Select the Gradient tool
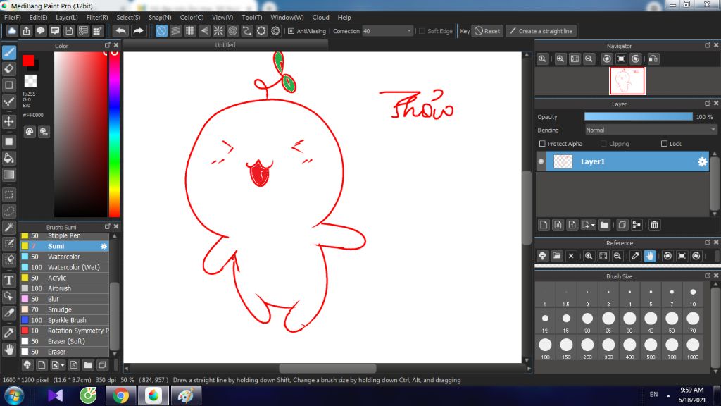This screenshot has width=721, height=406. point(8,175)
